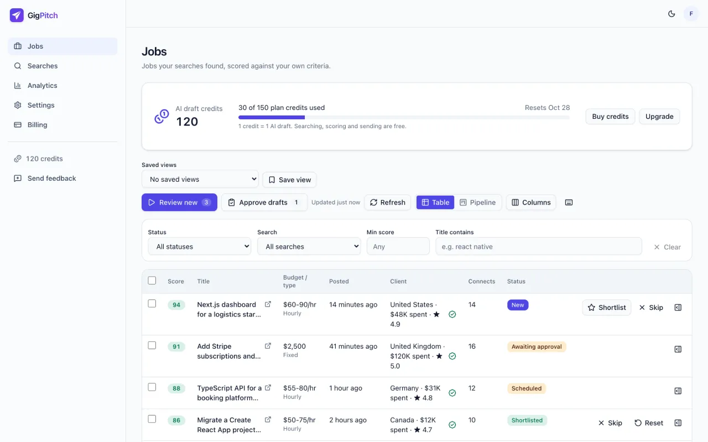Open external link for TypeScript API job
Viewport: 708px width, 442px height.
(268, 388)
